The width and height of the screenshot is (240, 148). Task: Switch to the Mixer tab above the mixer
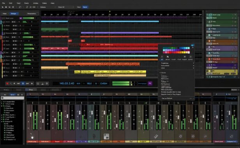[31, 90]
